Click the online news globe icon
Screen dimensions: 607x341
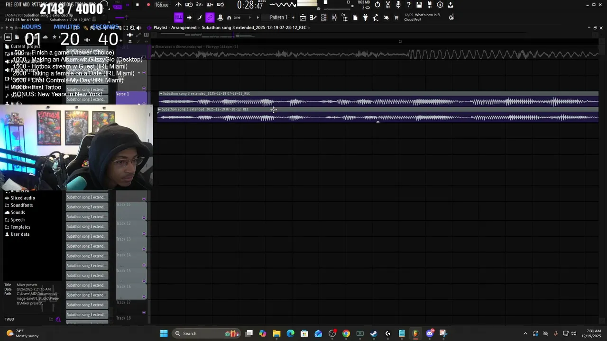click(x=451, y=17)
